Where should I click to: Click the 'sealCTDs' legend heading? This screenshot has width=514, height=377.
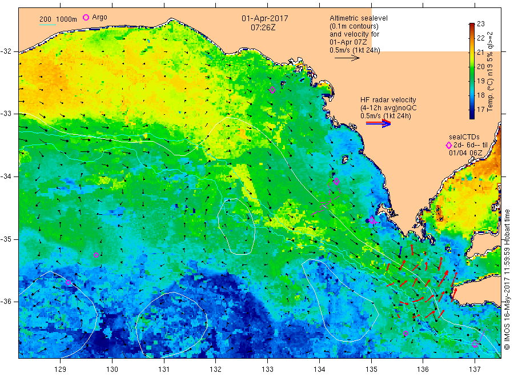pos(464,137)
